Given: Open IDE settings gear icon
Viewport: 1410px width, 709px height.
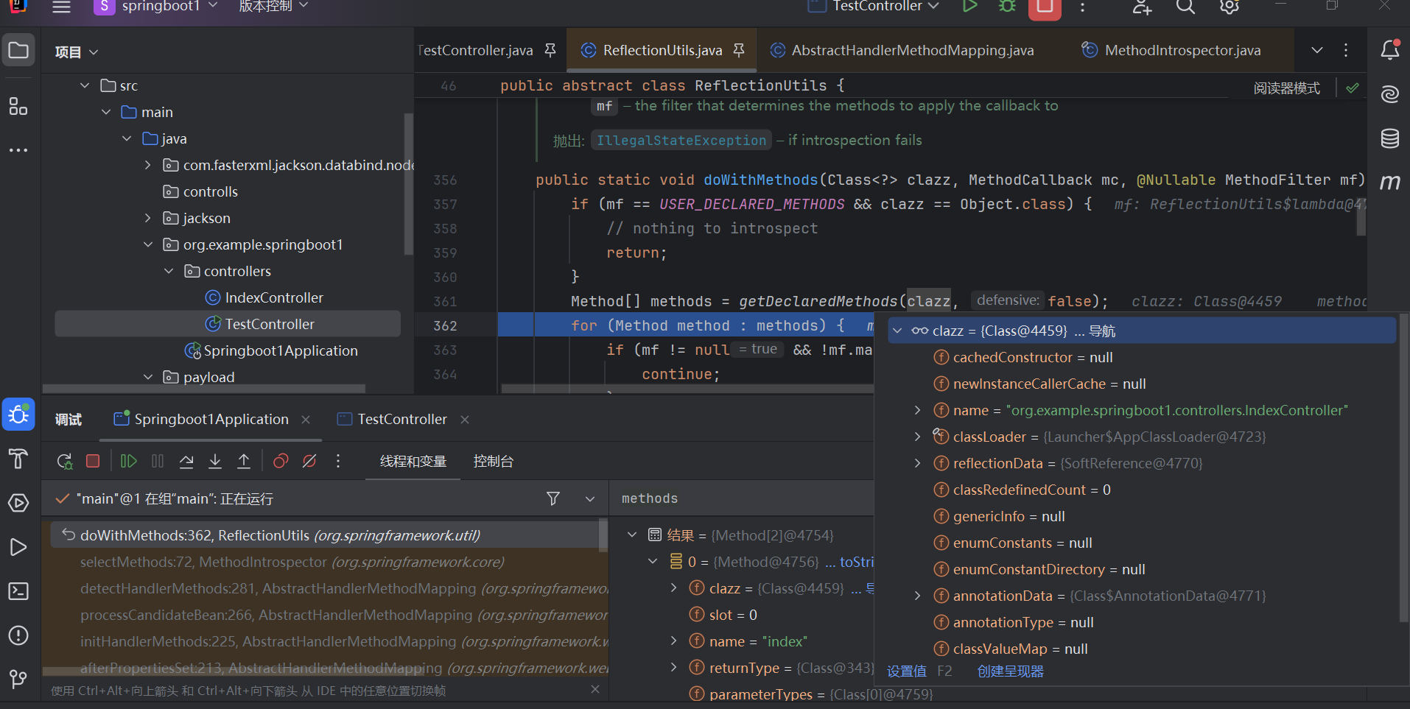Looking at the screenshot, I should click(1229, 7).
